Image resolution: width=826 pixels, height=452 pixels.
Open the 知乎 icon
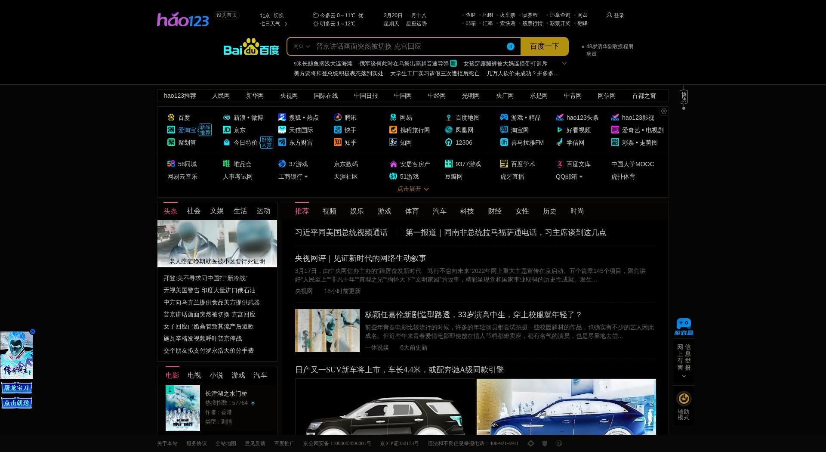pyautogui.click(x=338, y=142)
